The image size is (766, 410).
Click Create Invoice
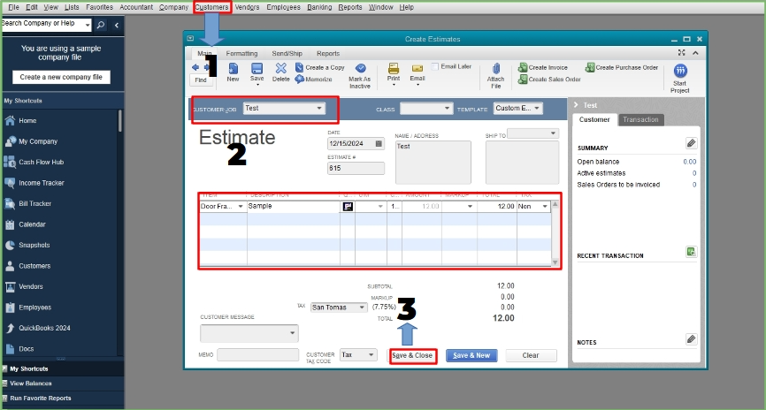click(543, 67)
